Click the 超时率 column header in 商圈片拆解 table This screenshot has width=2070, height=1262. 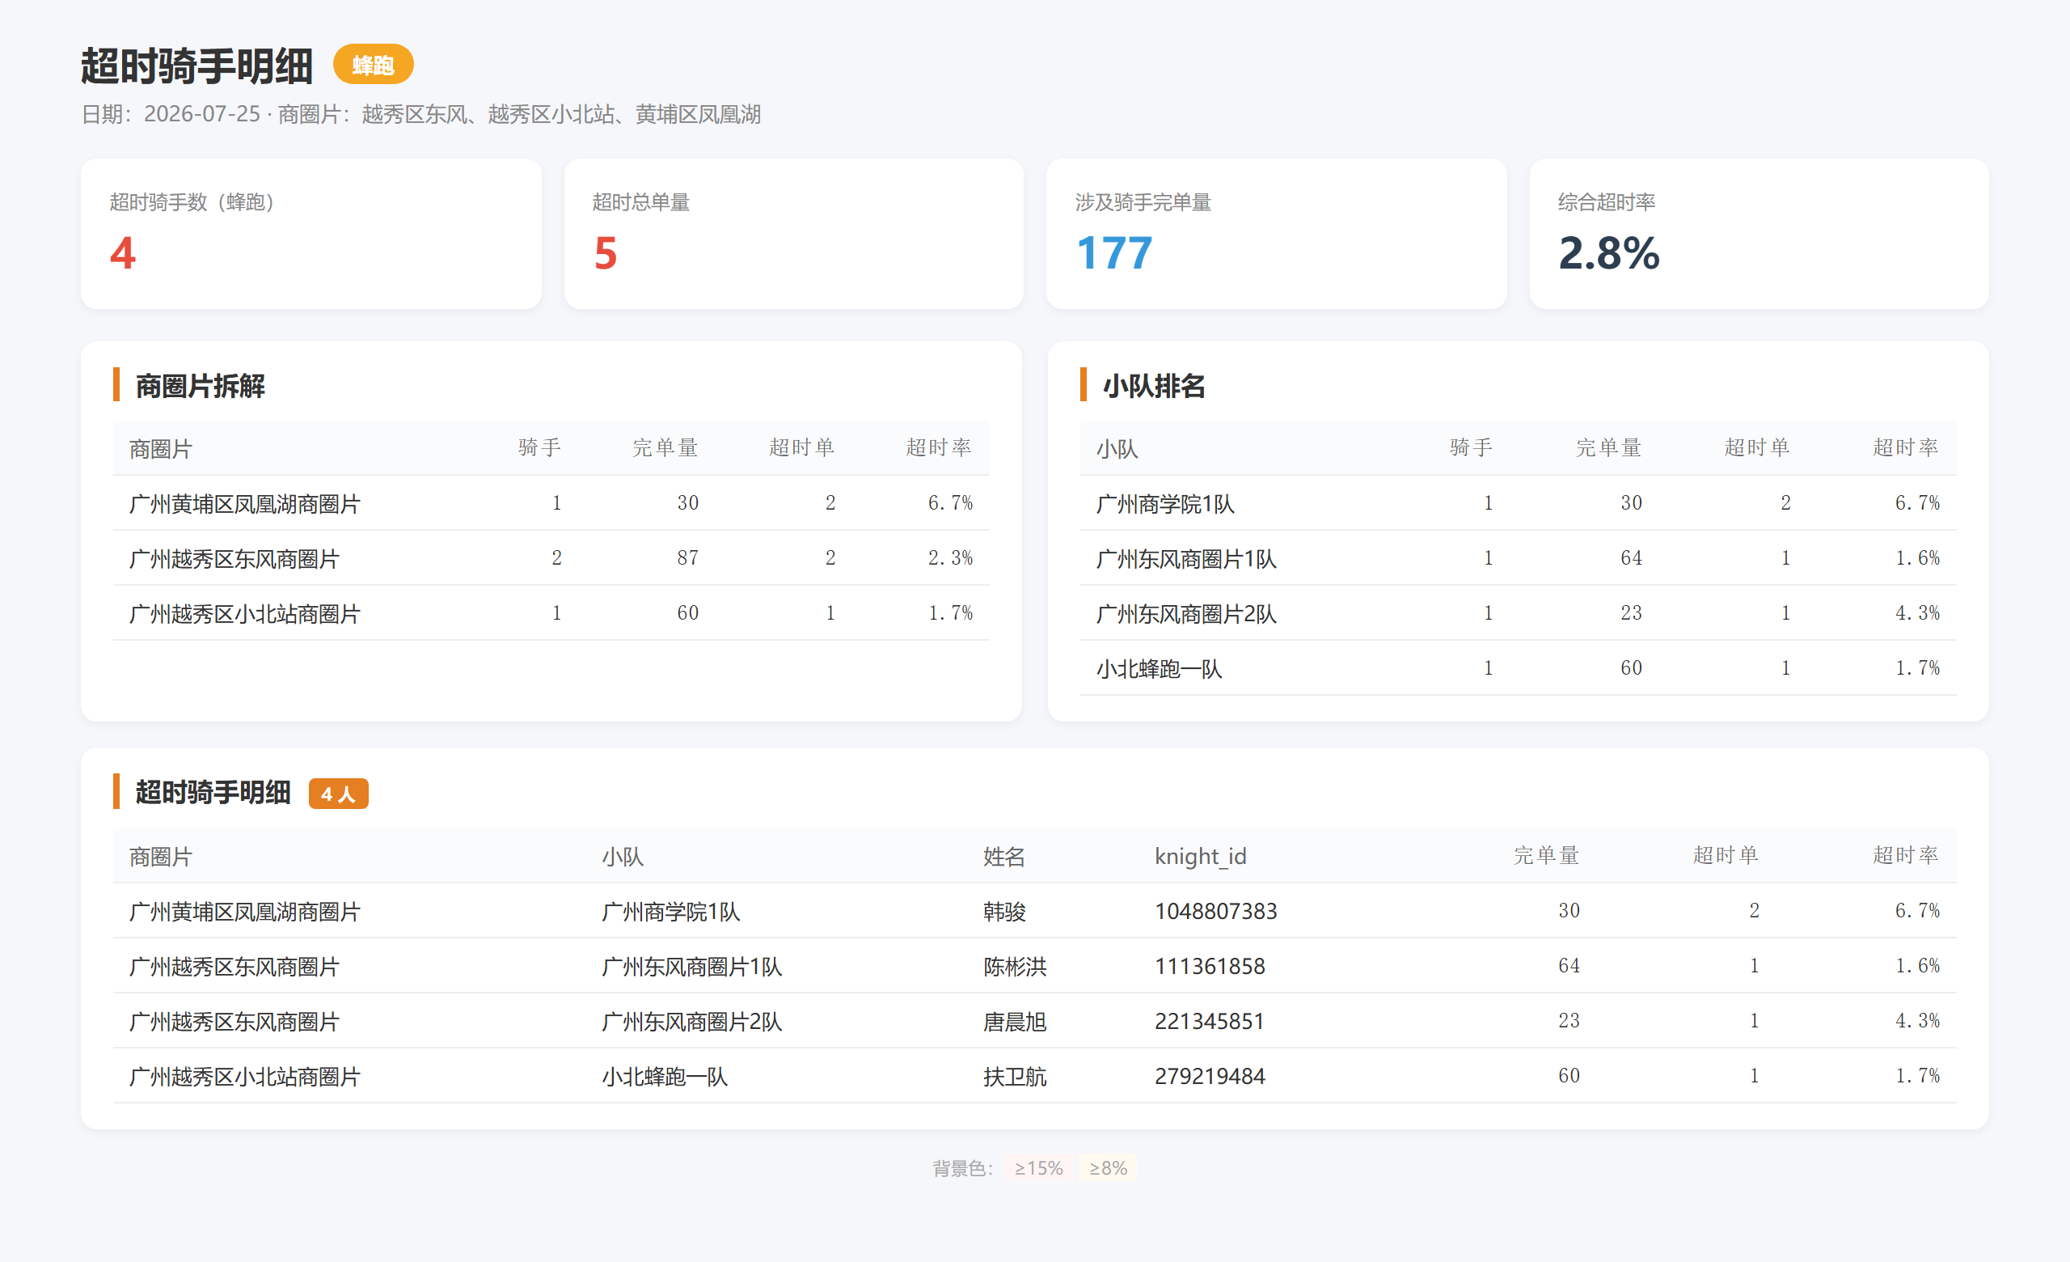940,448
